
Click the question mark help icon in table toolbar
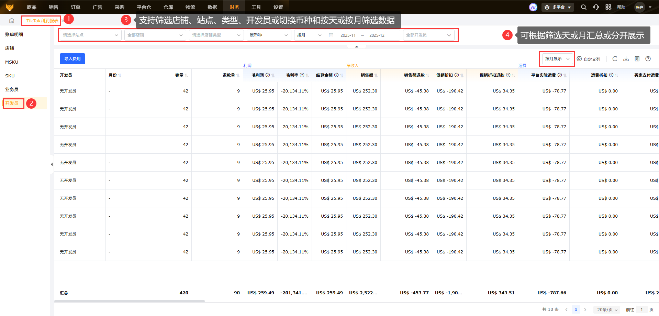648,59
